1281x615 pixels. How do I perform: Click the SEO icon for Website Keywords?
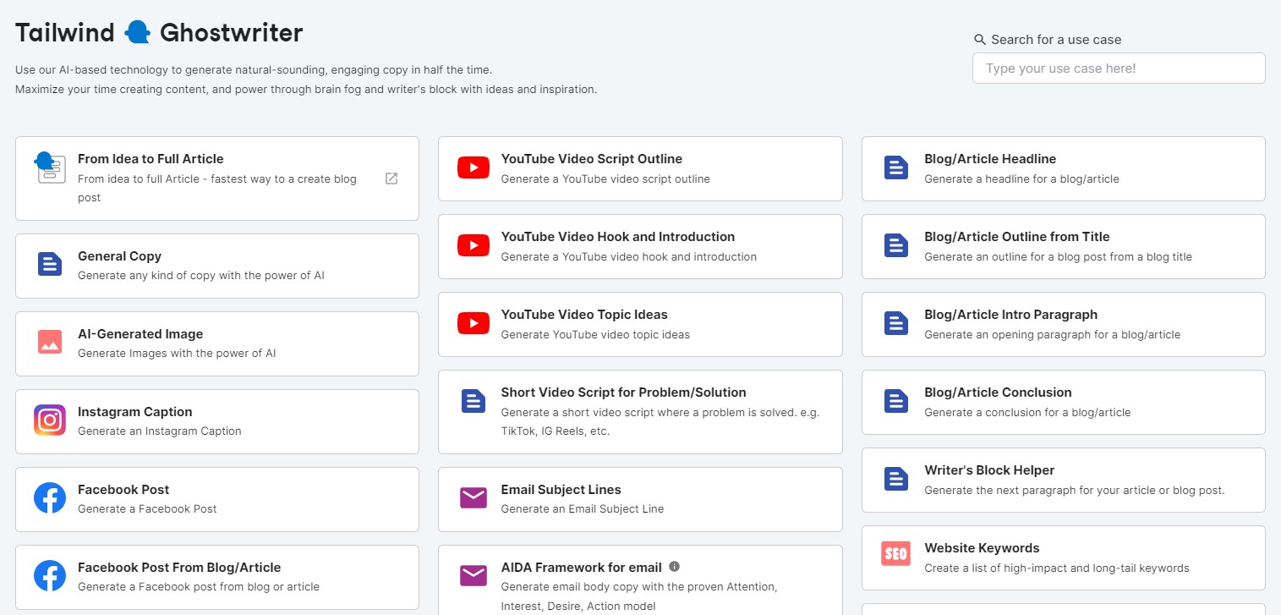[x=895, y=554]
